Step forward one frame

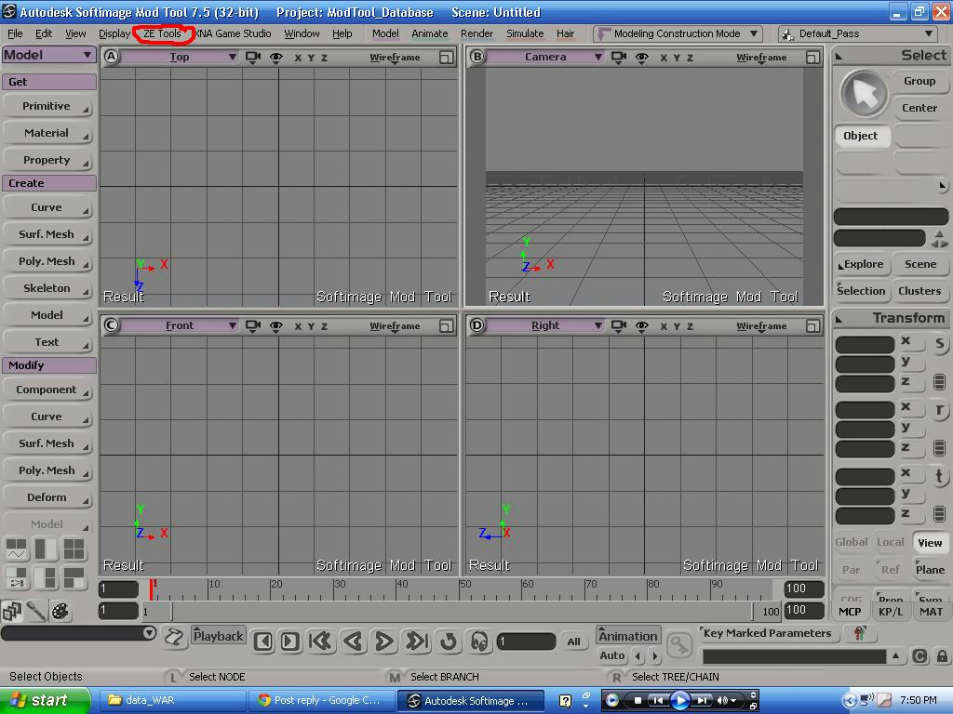[290, 641]
